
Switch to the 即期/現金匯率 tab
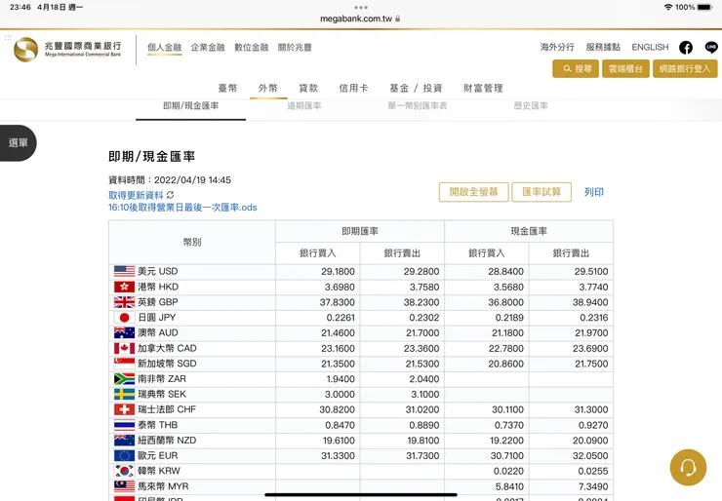click(190, 106)
